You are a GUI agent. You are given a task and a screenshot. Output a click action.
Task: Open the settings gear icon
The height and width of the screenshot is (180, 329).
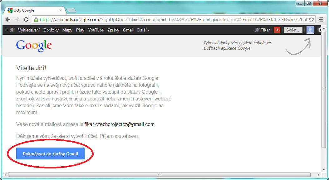pos(320,30)
